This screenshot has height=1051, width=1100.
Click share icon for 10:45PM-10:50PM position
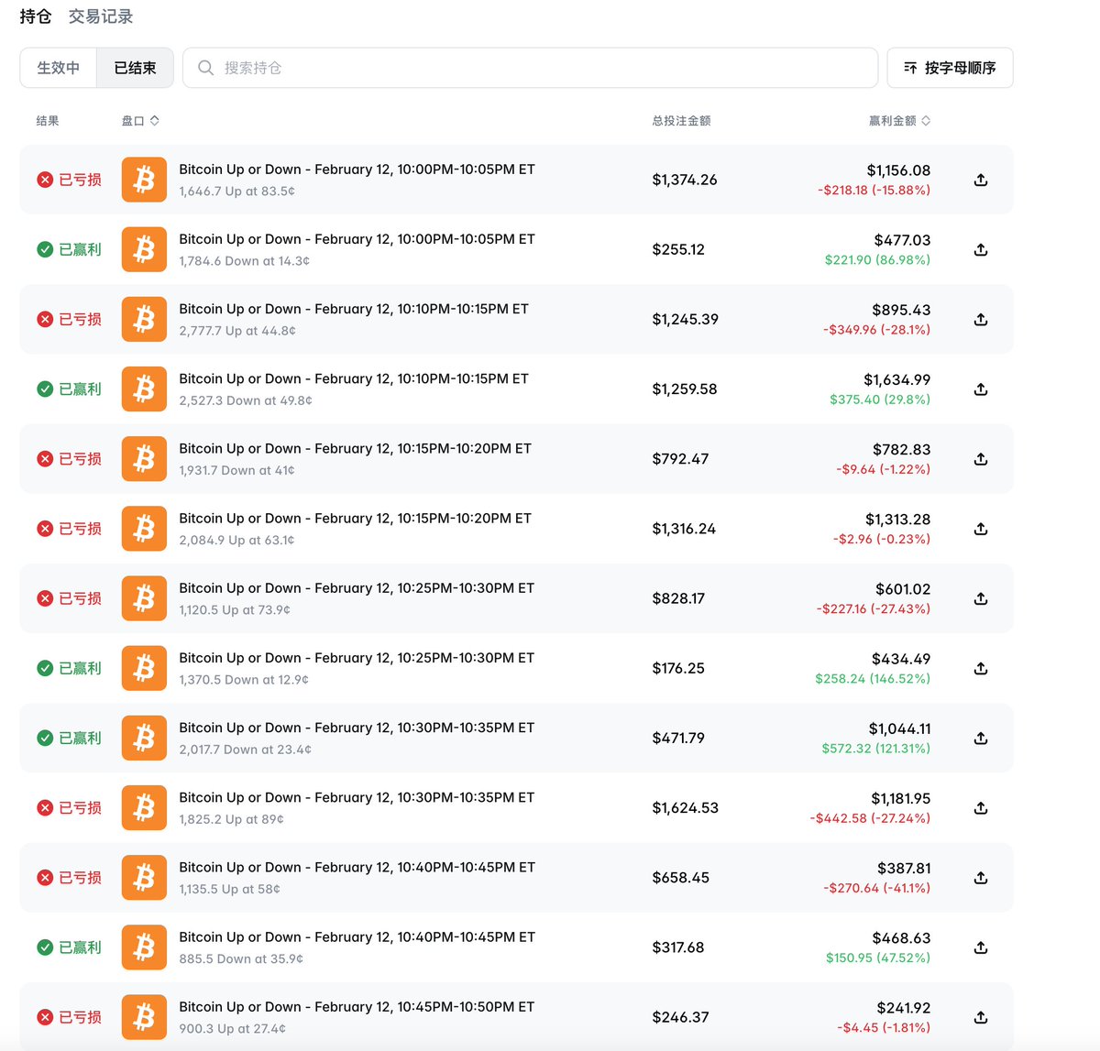980,1017
